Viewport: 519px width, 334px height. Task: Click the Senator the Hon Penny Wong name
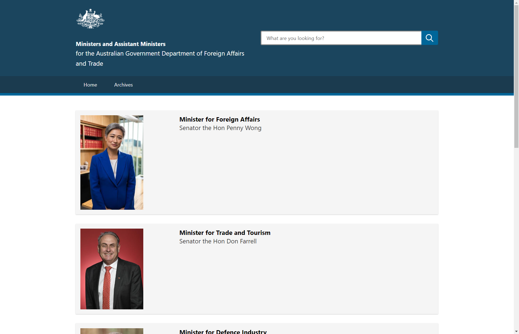click(220, 128)
